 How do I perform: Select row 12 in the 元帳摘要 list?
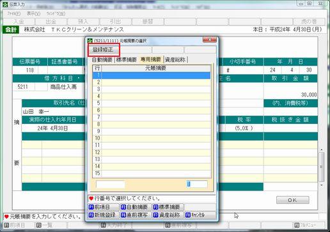(x=152, y=153)
